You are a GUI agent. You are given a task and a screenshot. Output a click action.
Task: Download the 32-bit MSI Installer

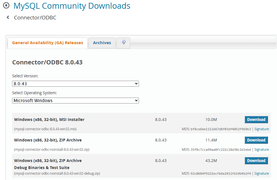click(256, 120)
